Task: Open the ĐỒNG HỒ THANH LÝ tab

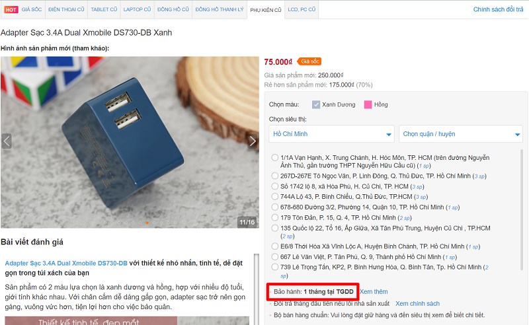Action: tap(220, 9)
